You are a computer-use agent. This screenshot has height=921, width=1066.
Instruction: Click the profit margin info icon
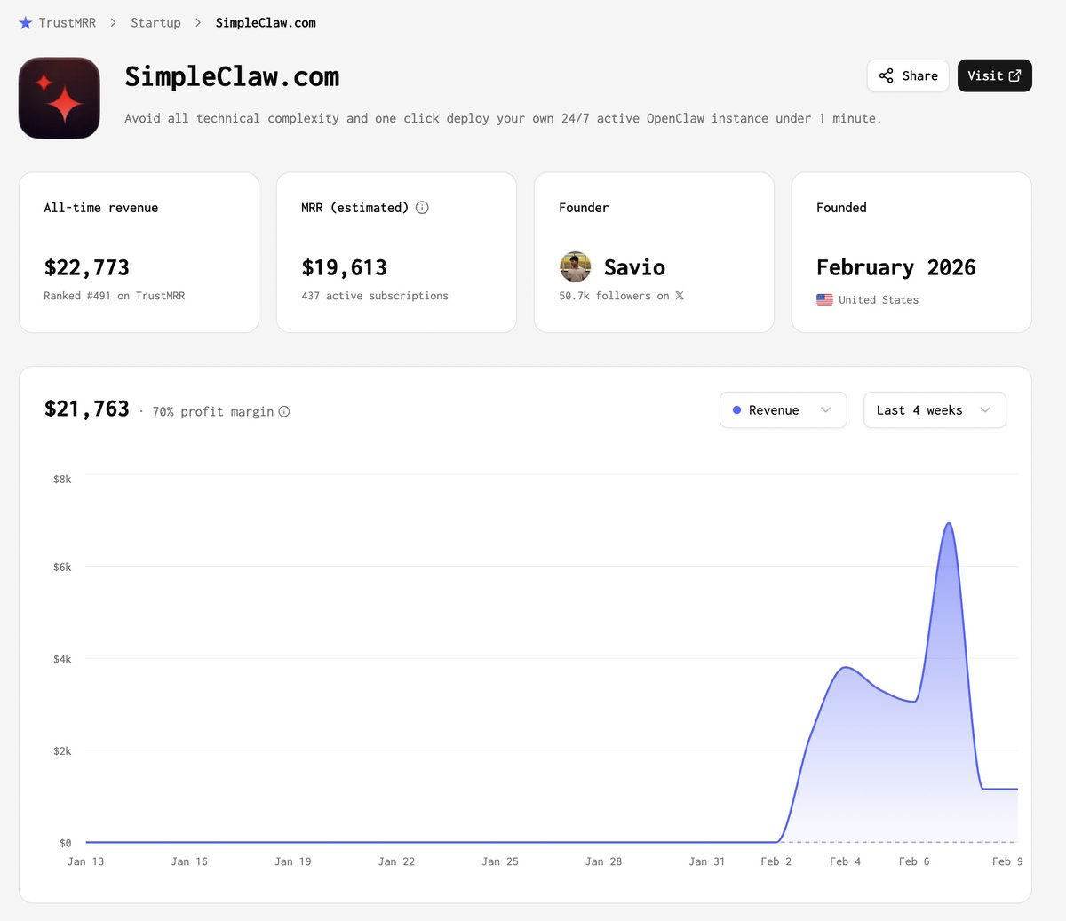tap(284, 411)
